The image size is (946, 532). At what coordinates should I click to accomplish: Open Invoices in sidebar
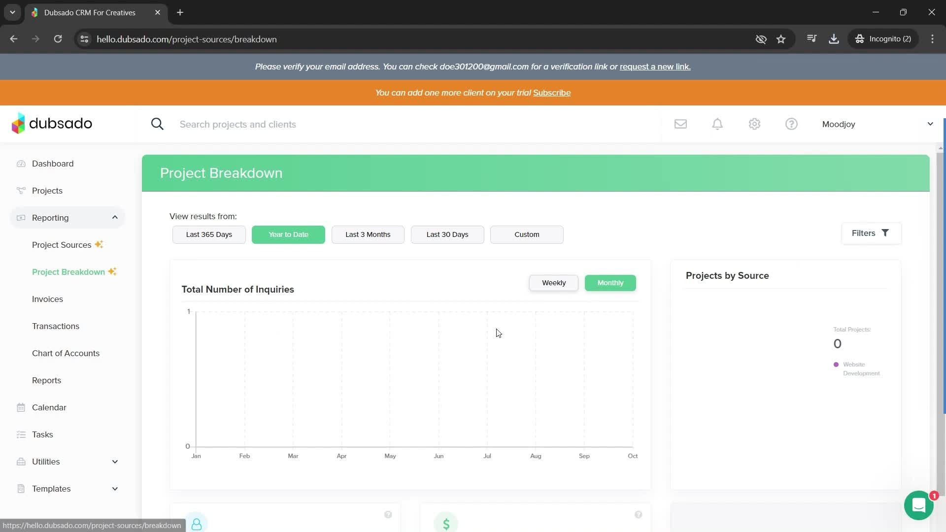[47, 299]
